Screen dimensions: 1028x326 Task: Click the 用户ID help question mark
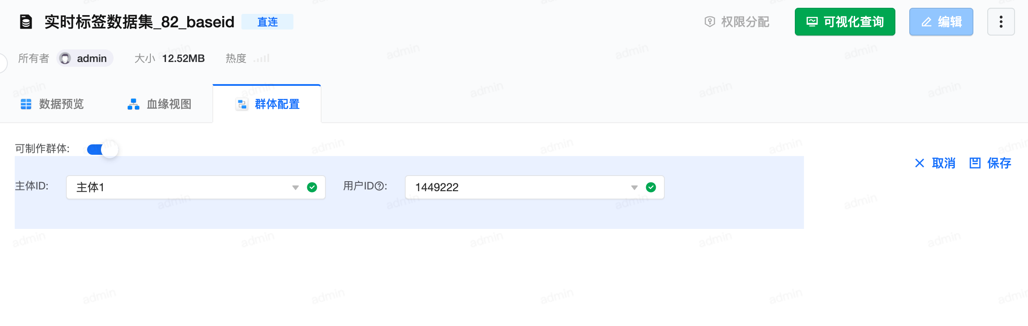coord(379,186)
